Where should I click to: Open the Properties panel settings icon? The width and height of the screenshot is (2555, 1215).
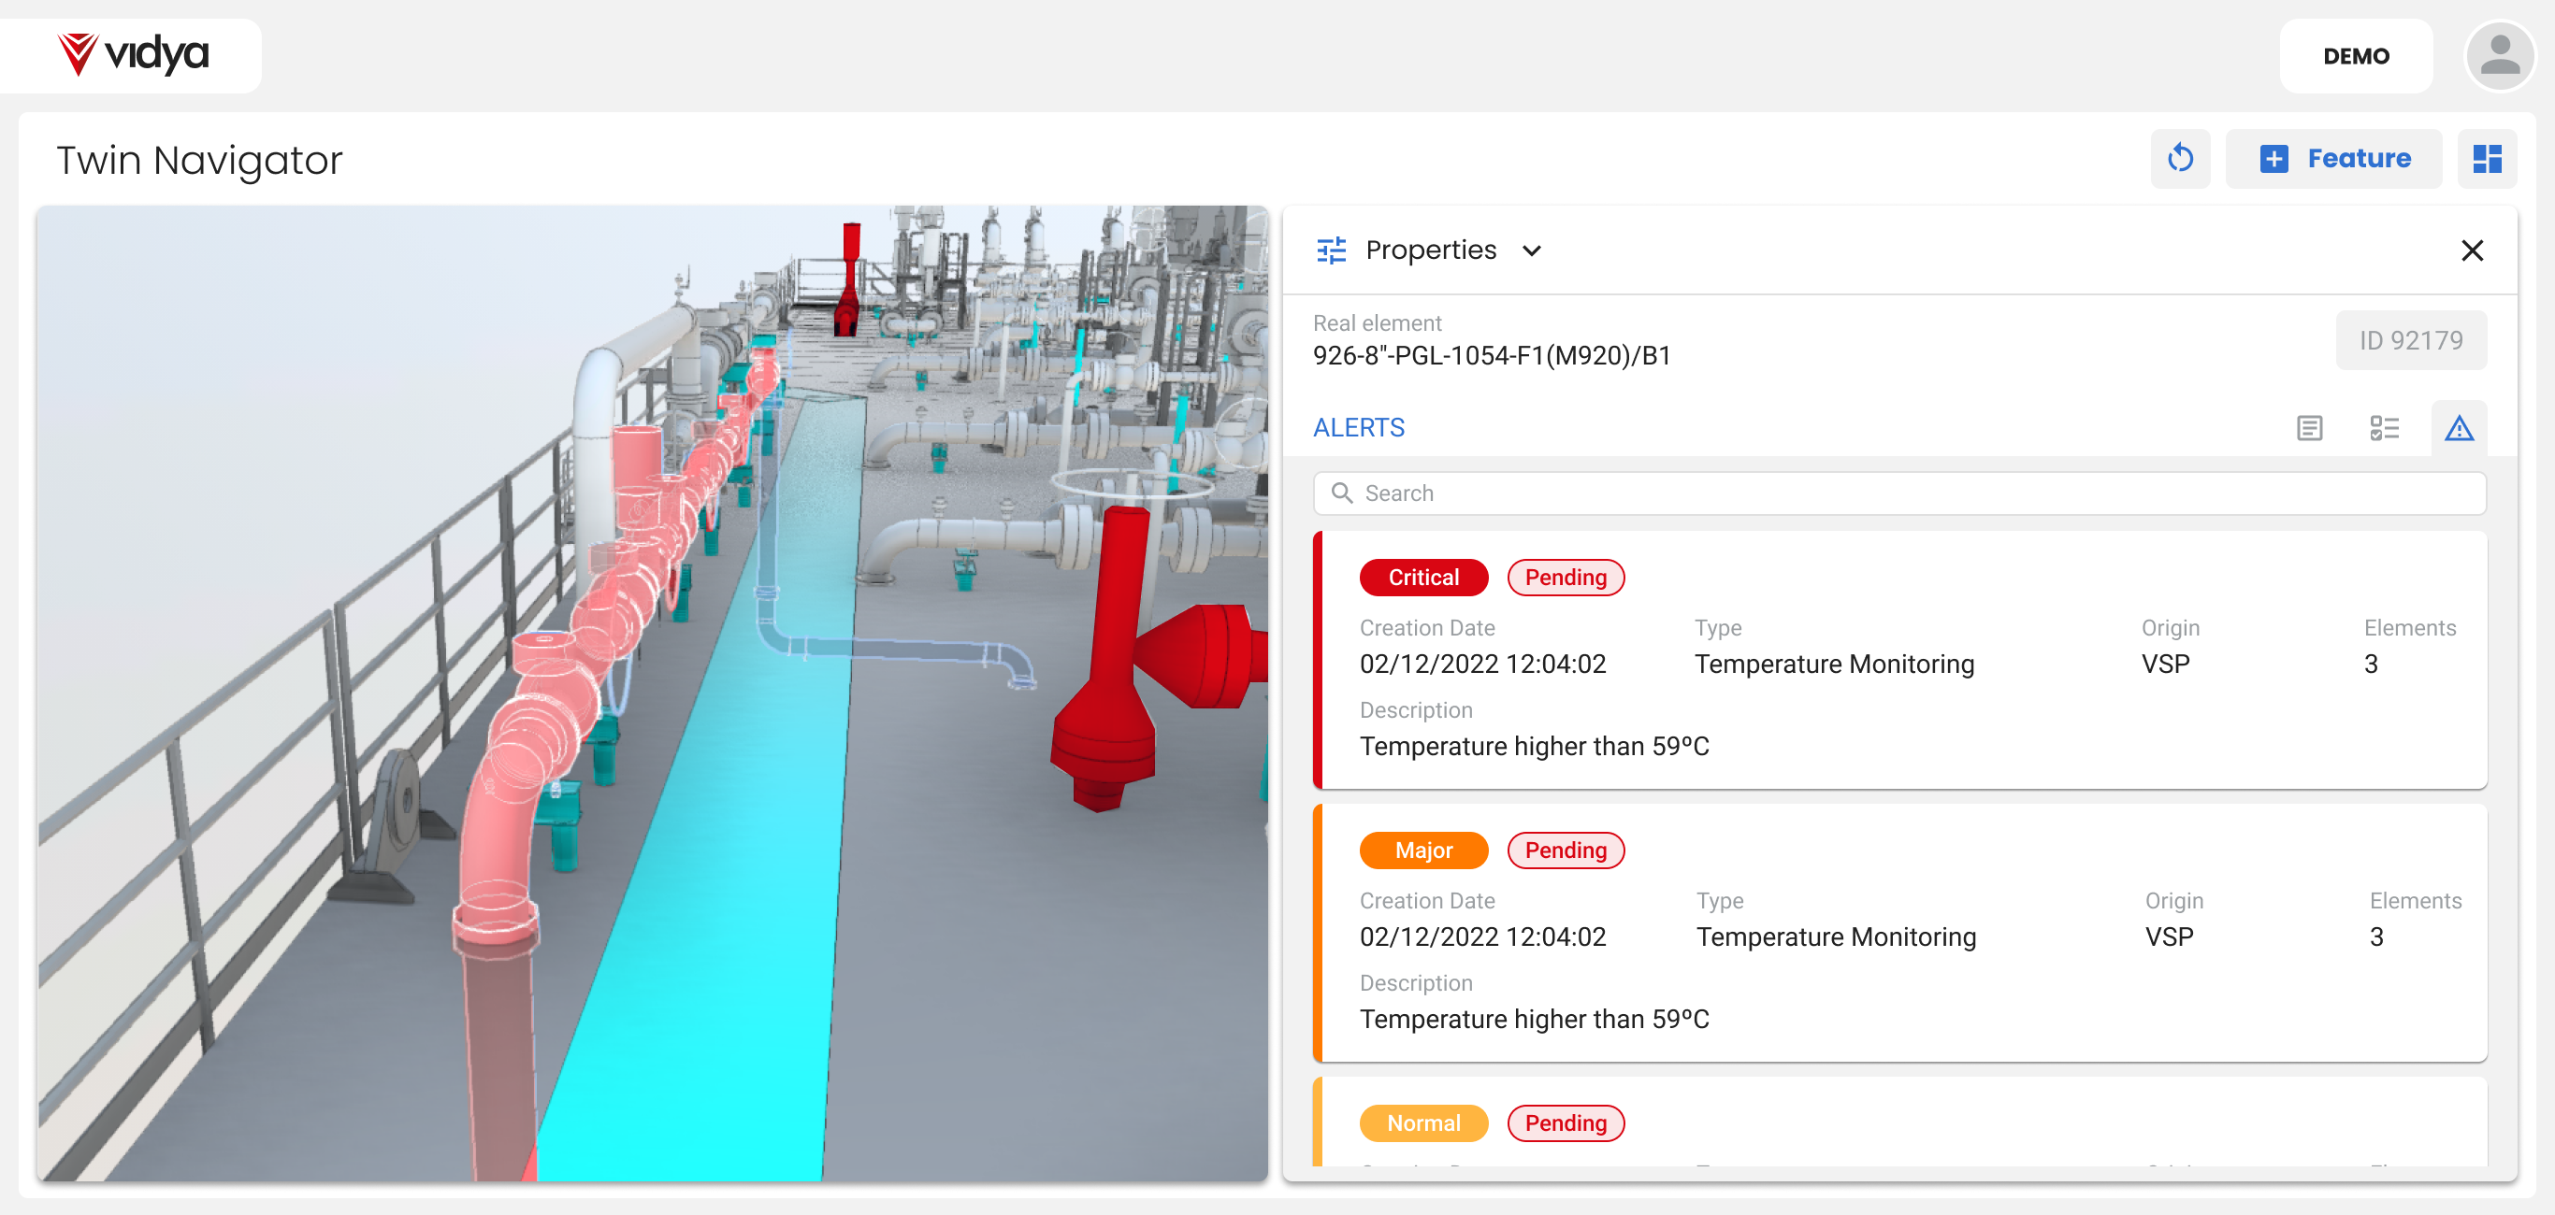[x=1332, y=250]
